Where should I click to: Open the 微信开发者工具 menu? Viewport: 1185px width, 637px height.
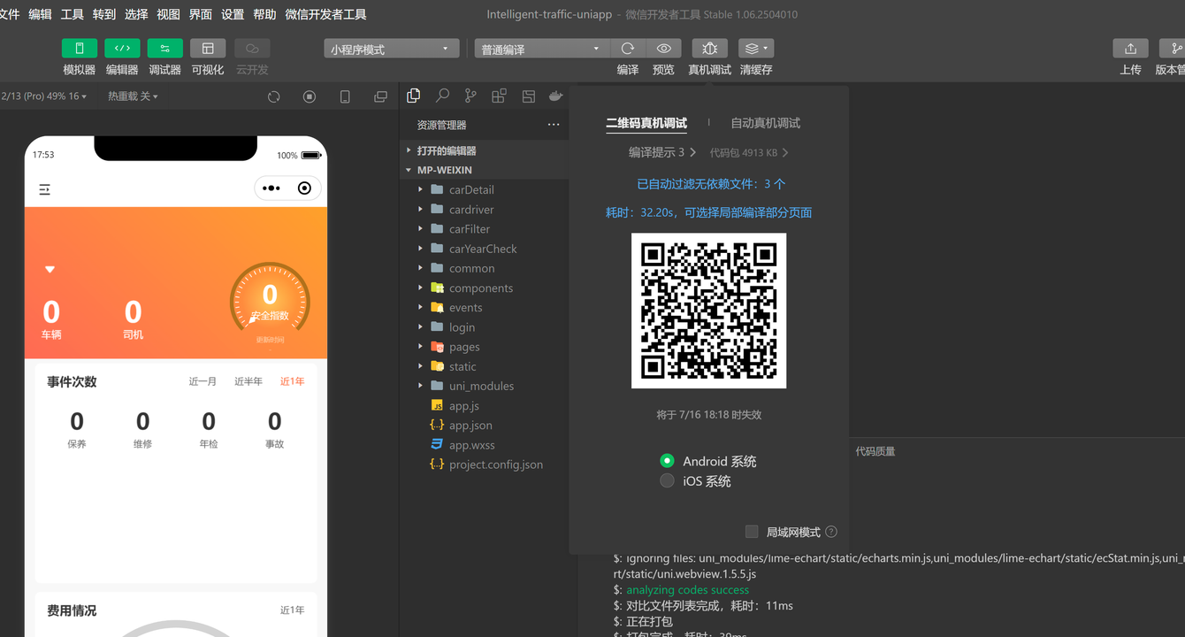[325, 14]
